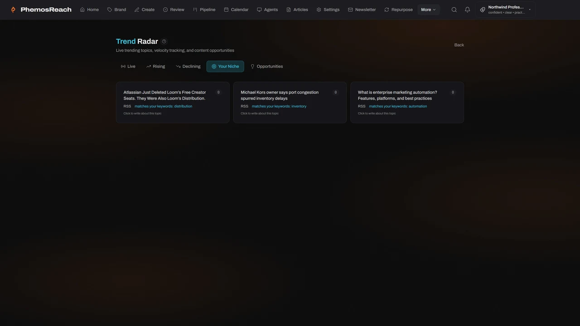This screenshot has width=580, height=326.
Task: Open the Articles section
Action: tap(297, 10)
